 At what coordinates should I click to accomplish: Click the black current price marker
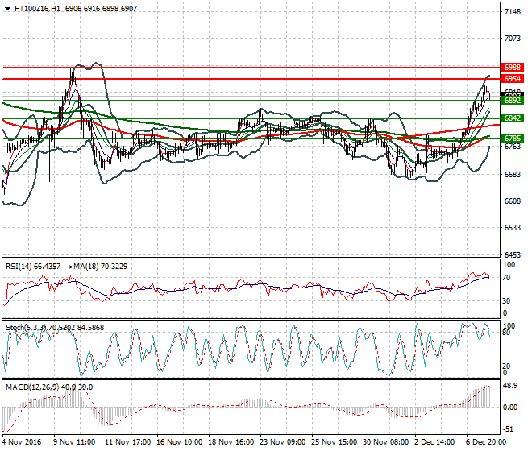coord(512,95)
